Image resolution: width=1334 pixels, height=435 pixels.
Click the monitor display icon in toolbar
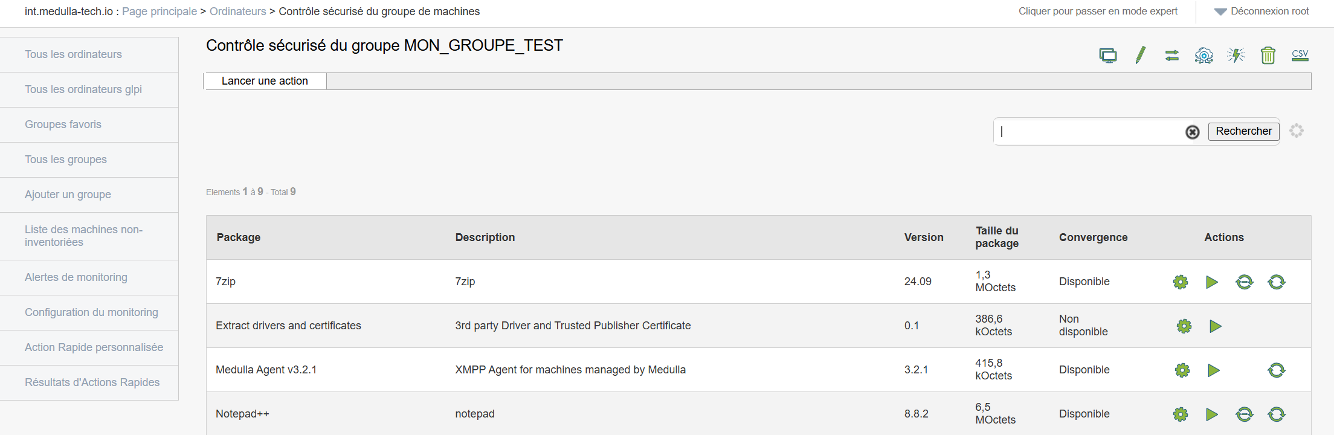(x=1108, y=56)
